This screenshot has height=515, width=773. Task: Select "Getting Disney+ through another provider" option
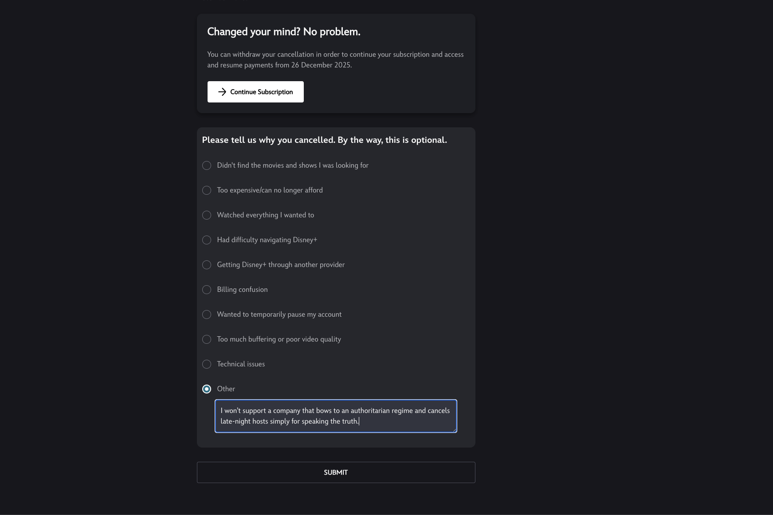click(x=207, y=265)
